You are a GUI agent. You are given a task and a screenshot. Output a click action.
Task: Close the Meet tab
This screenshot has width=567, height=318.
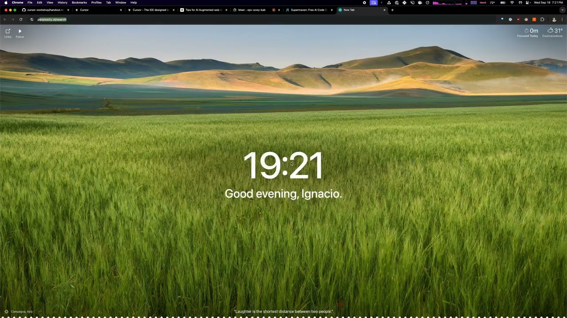[x=279, y=10]
